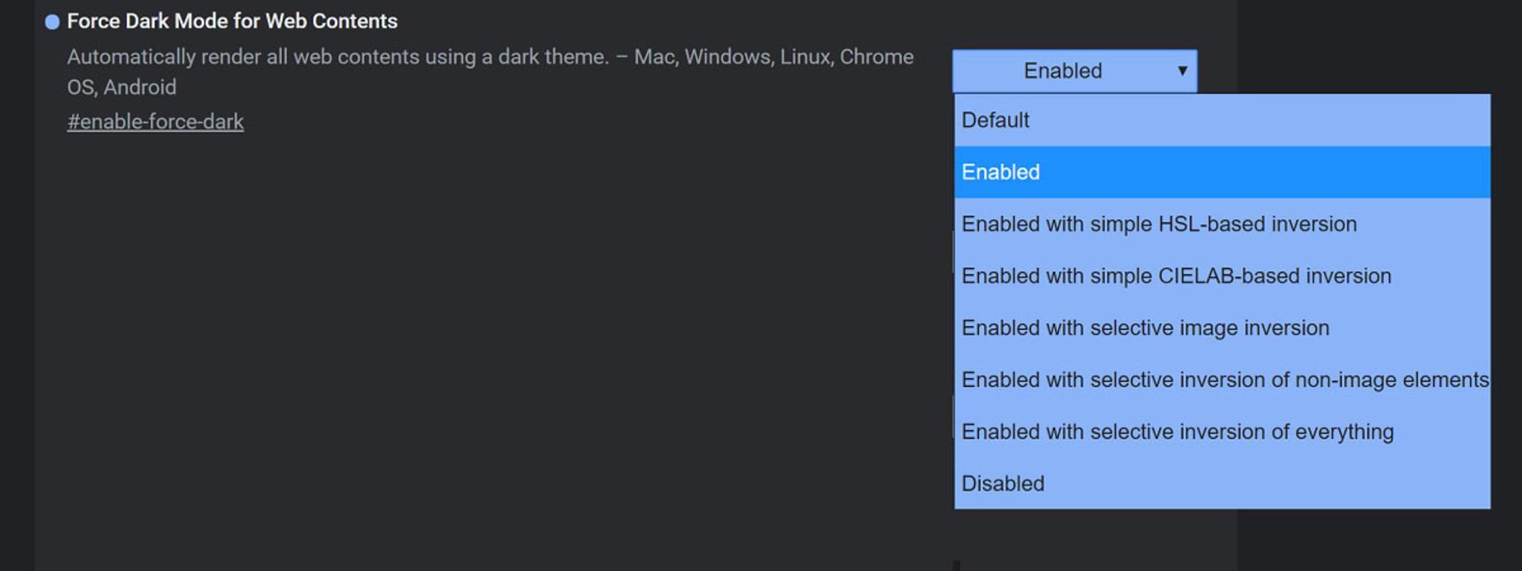Screen dimensions: 1522x571
Task: Click the OS, Android platform text line
Action: tap(121, 87)
